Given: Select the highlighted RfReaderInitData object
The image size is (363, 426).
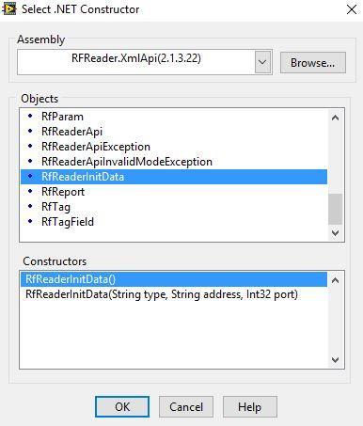Looking at the screenshot, I should (x=174, y=177).
